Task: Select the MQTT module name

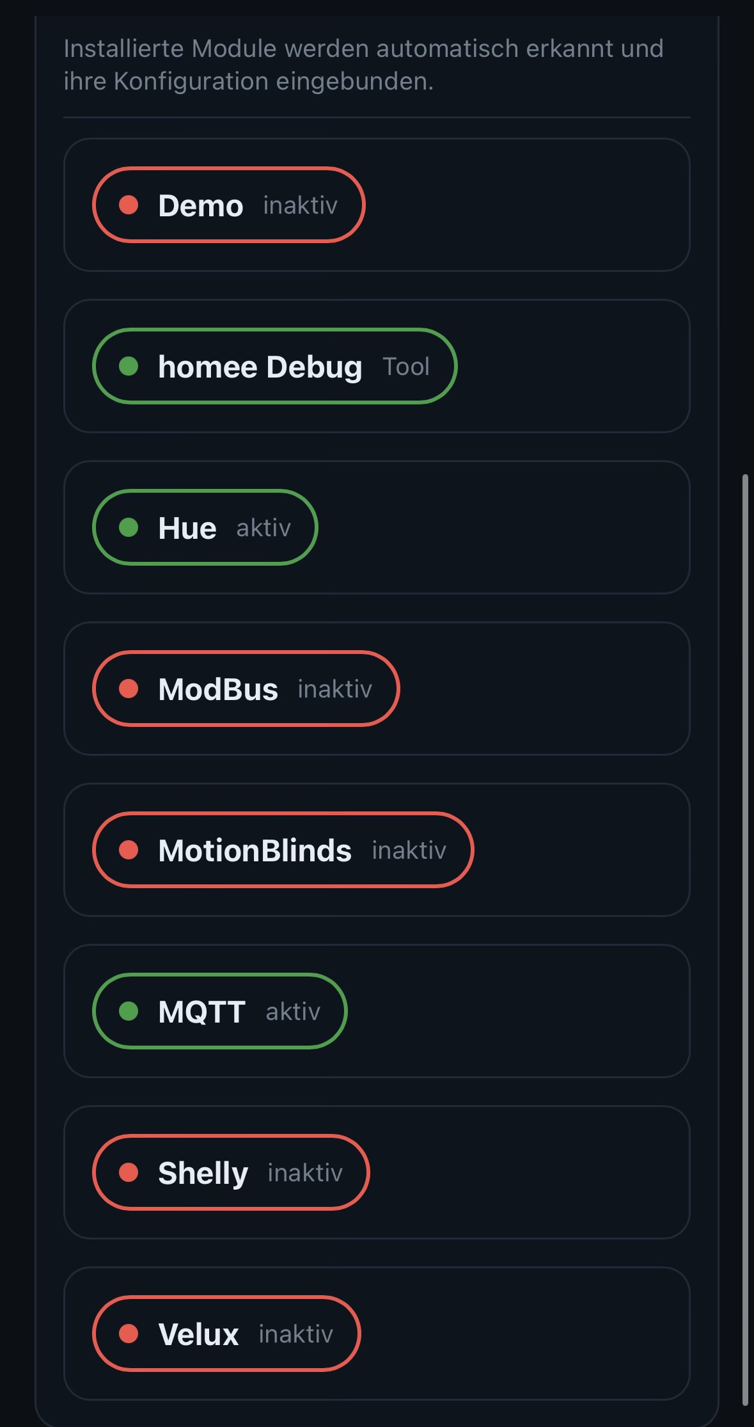Action: pyautogui.click(x=201, y=1012)
